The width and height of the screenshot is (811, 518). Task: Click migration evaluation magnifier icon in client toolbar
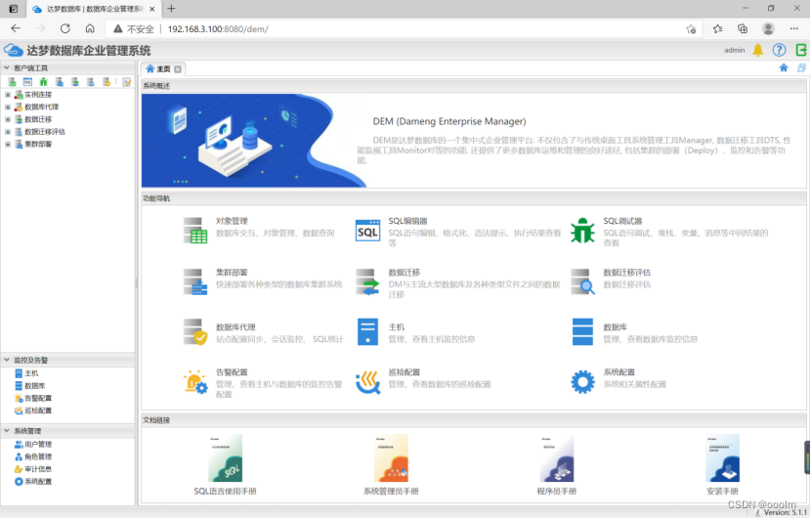[x=91, y=82]
